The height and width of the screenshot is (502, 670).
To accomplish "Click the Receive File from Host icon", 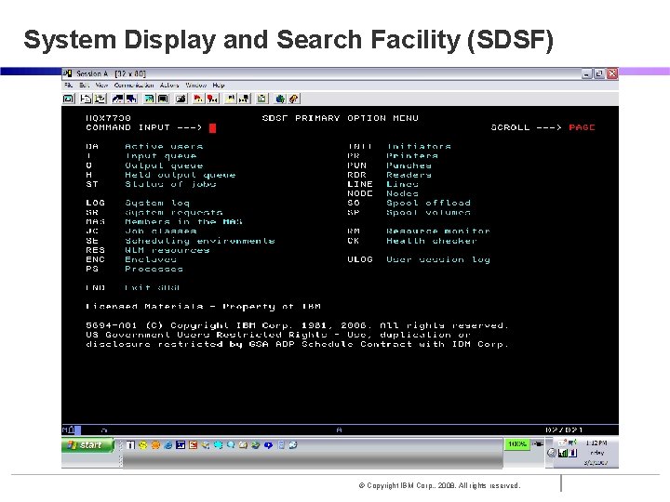I will [131, 99].
